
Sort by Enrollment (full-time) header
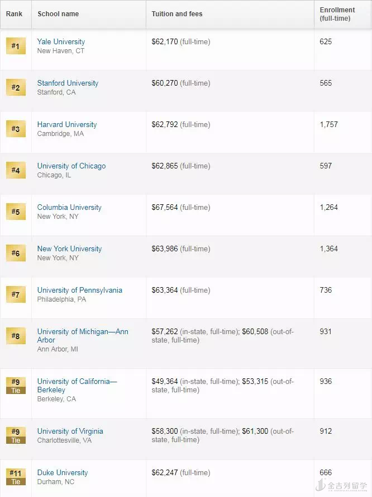click(x=337, y=14)
